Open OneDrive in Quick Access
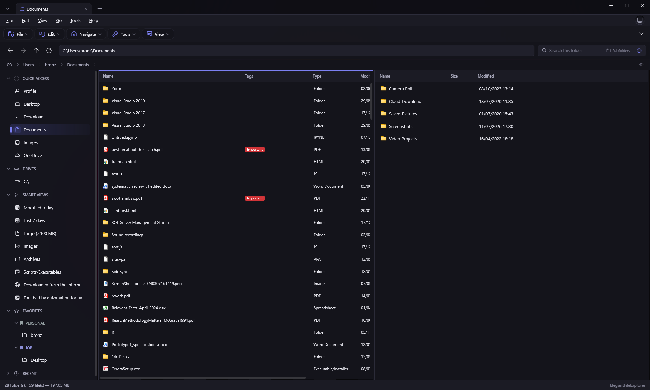Viewport: 650px width, 390px height. 51,155
